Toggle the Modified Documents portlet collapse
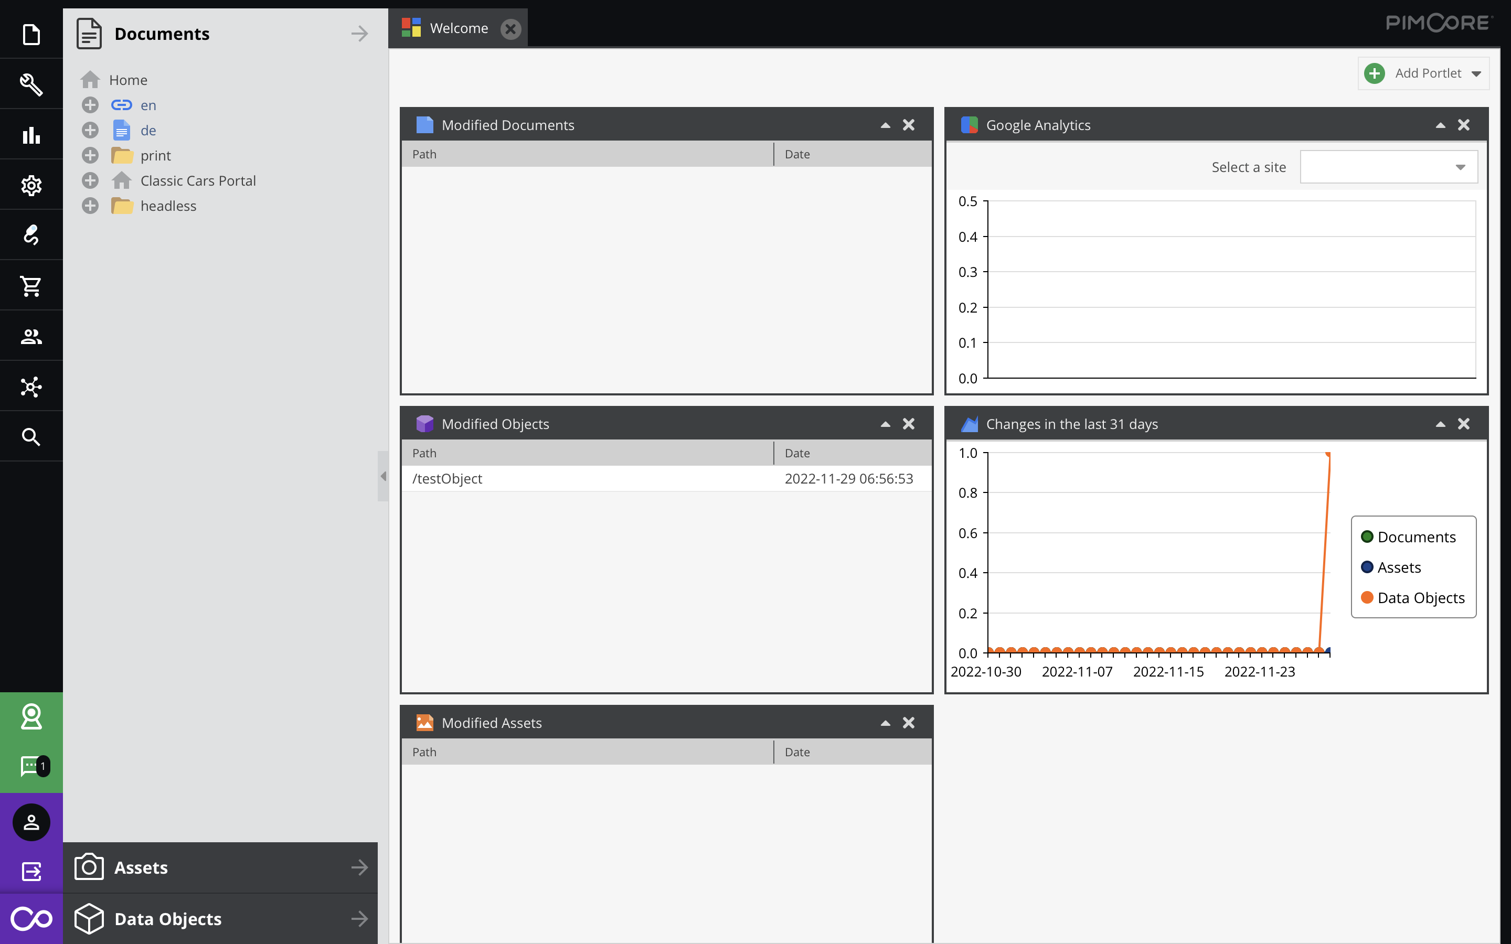Image resolution: width=1511 pixels, height=944 pixels. pyautogui.click(x=886, y=124)
